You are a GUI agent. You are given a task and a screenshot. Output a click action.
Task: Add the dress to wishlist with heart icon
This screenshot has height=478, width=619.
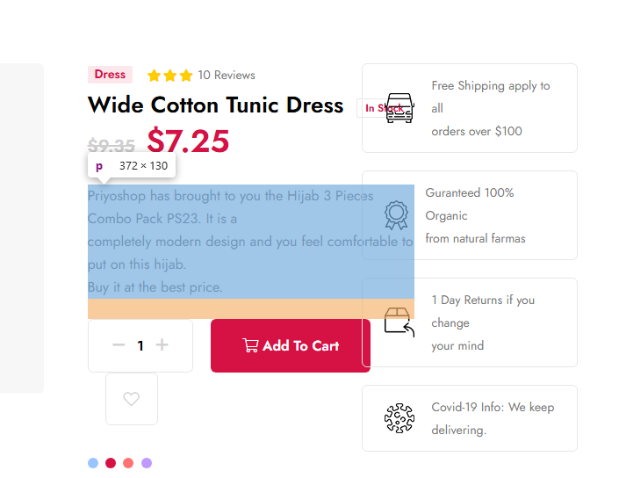pos(132,399)
